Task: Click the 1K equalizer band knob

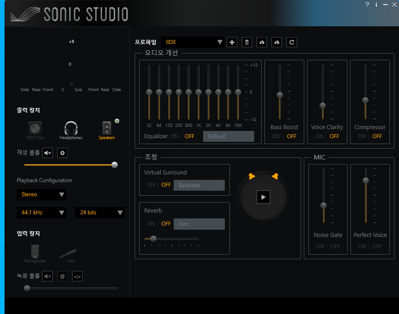Action: pyautogui.click(x=199, y=92)
